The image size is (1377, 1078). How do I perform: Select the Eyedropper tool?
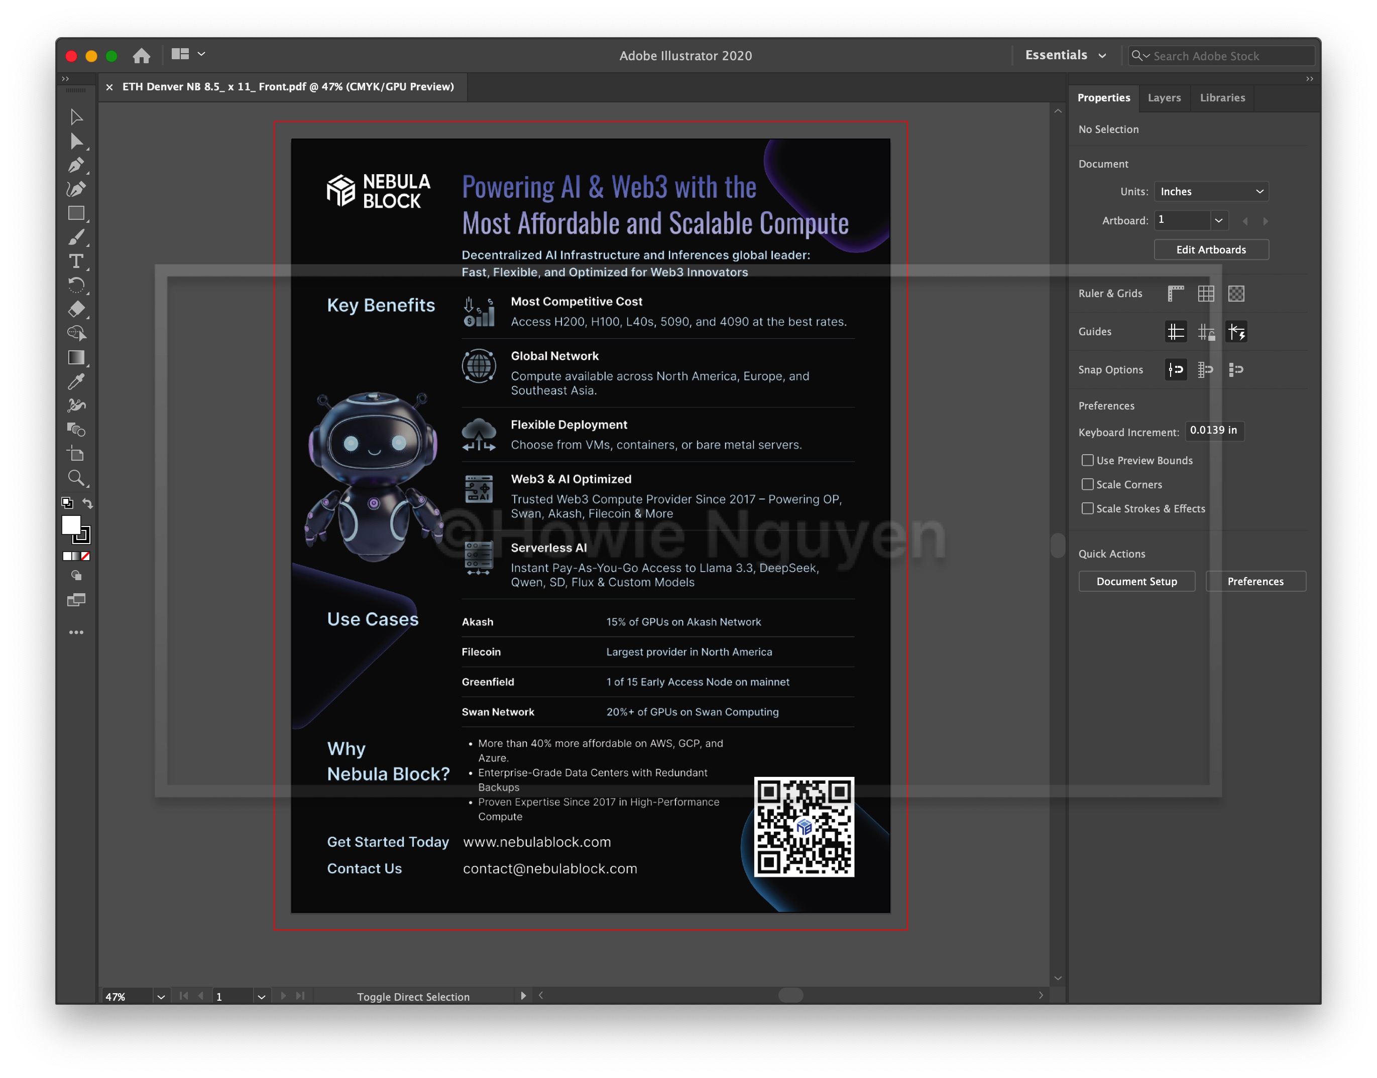(x=76, y=381)
